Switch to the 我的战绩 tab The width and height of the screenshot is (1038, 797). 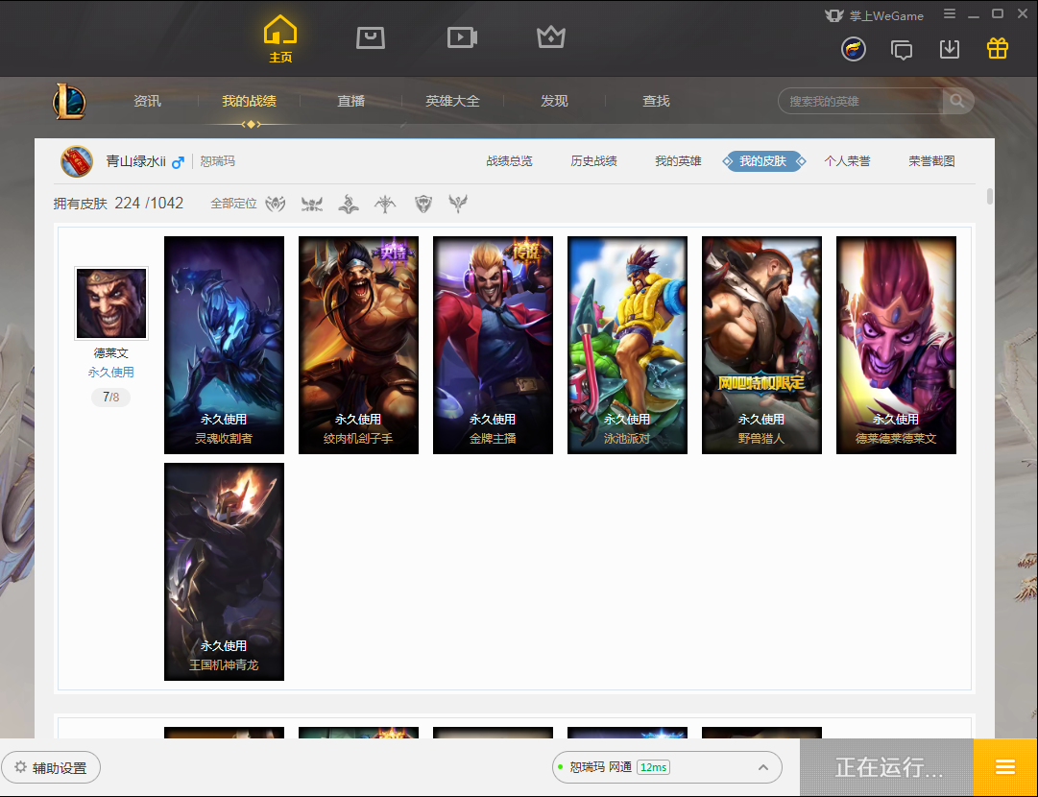(249, 101)
